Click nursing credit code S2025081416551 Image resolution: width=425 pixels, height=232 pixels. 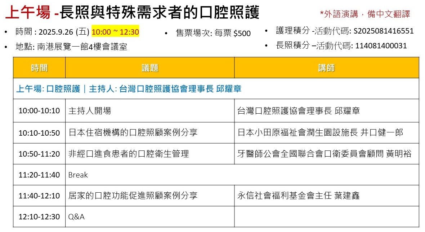(x=384, y=31)
